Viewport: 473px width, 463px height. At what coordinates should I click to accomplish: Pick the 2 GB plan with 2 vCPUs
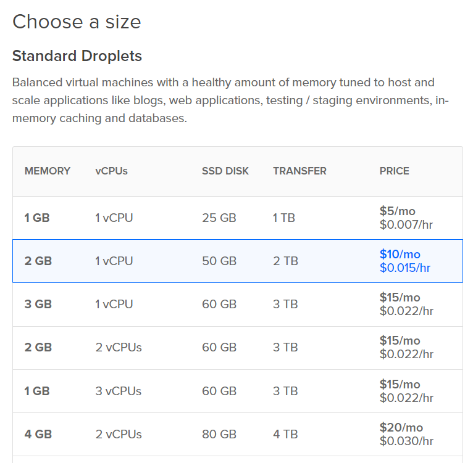(237, 347)
